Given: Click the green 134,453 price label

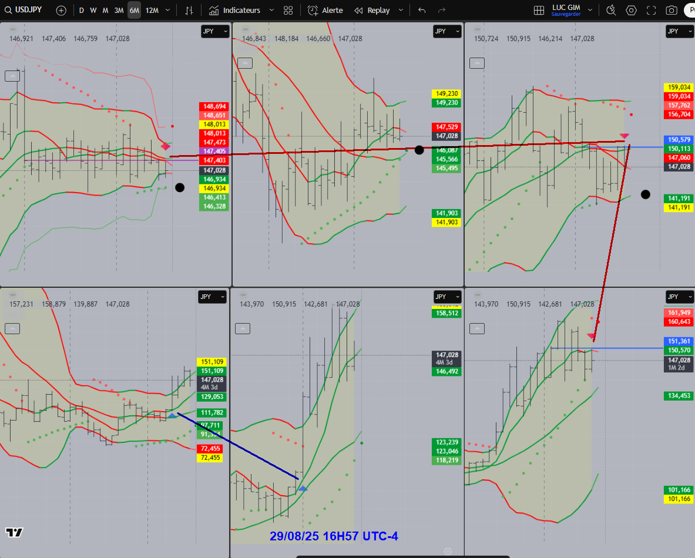Looking at the screenshot, I should [x=679, y=396].
